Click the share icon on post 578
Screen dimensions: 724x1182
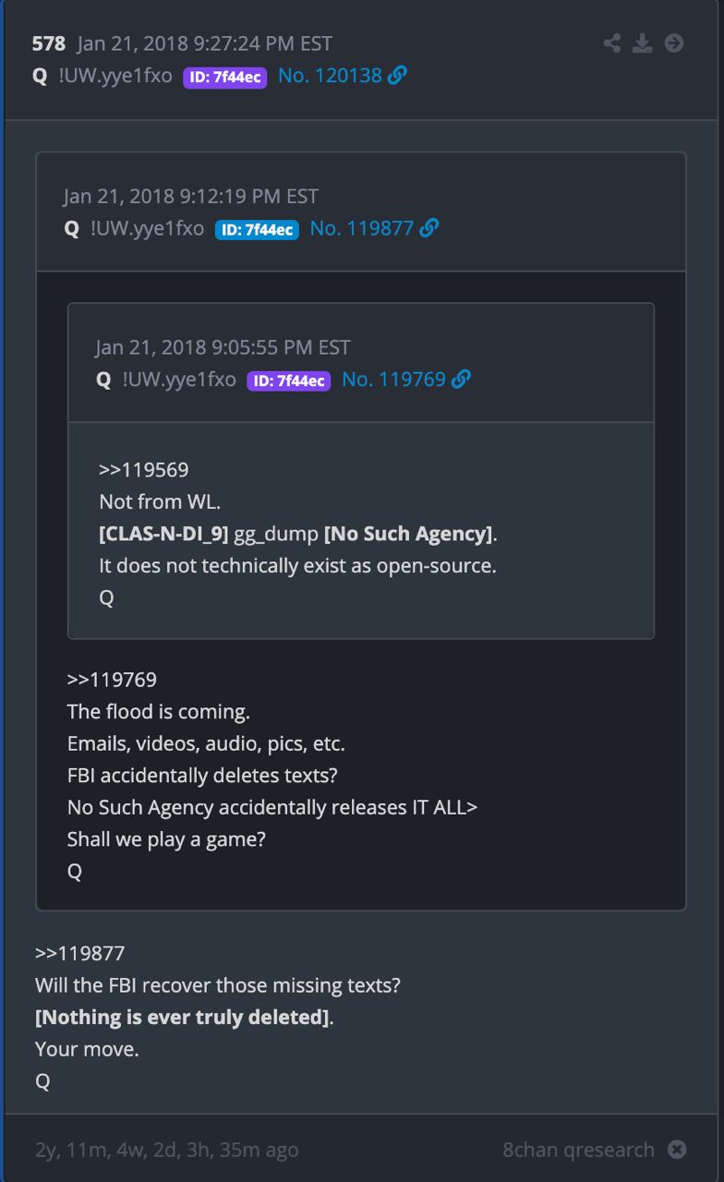pos(611,42)
